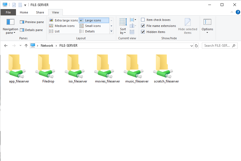Click the search magnifier icon
Viewport: 241px width, 161px height.
pyautogui.click(x=234, y=46)
